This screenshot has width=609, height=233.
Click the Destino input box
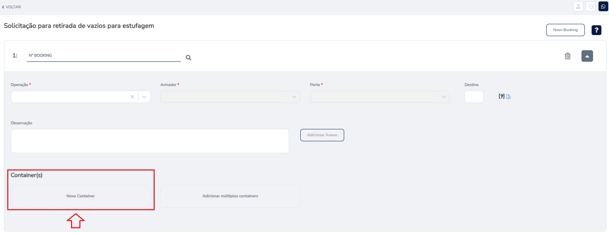click(474, 97)
